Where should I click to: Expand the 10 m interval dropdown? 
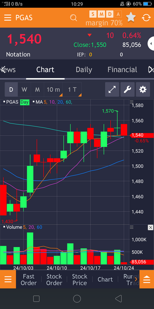[x=53, y=90]
